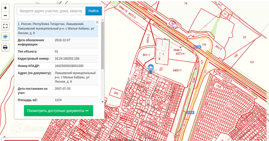Print the map using printer icon
Screen dimensions: 269x141
5,47
